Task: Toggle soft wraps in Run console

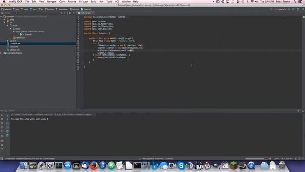Action: click(x=8, y=123)
